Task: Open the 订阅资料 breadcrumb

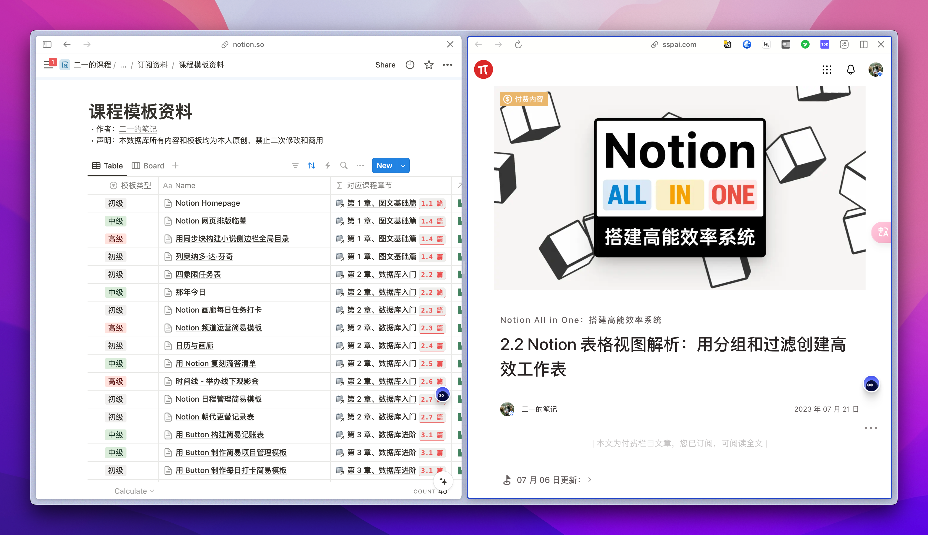Action: point(152,65)
